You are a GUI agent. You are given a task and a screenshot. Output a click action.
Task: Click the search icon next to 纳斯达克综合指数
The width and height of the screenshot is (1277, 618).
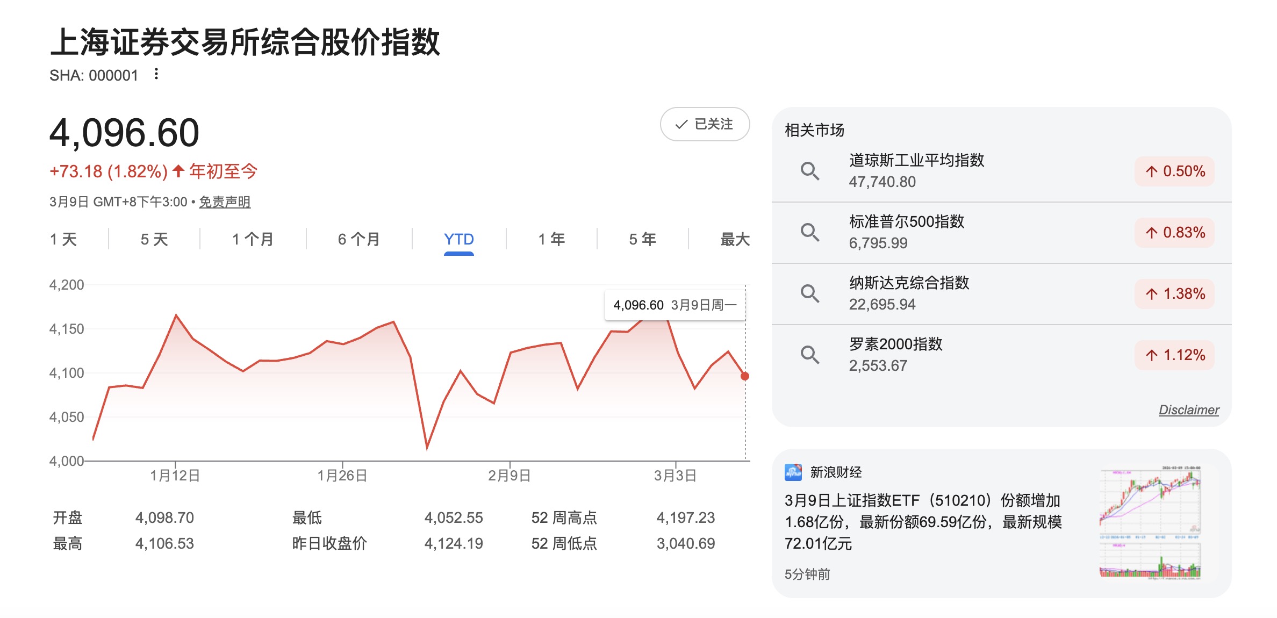pyautogui.click(x=809, y=293)
